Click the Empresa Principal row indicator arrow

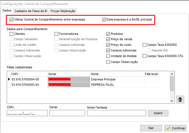coord(9,79)
